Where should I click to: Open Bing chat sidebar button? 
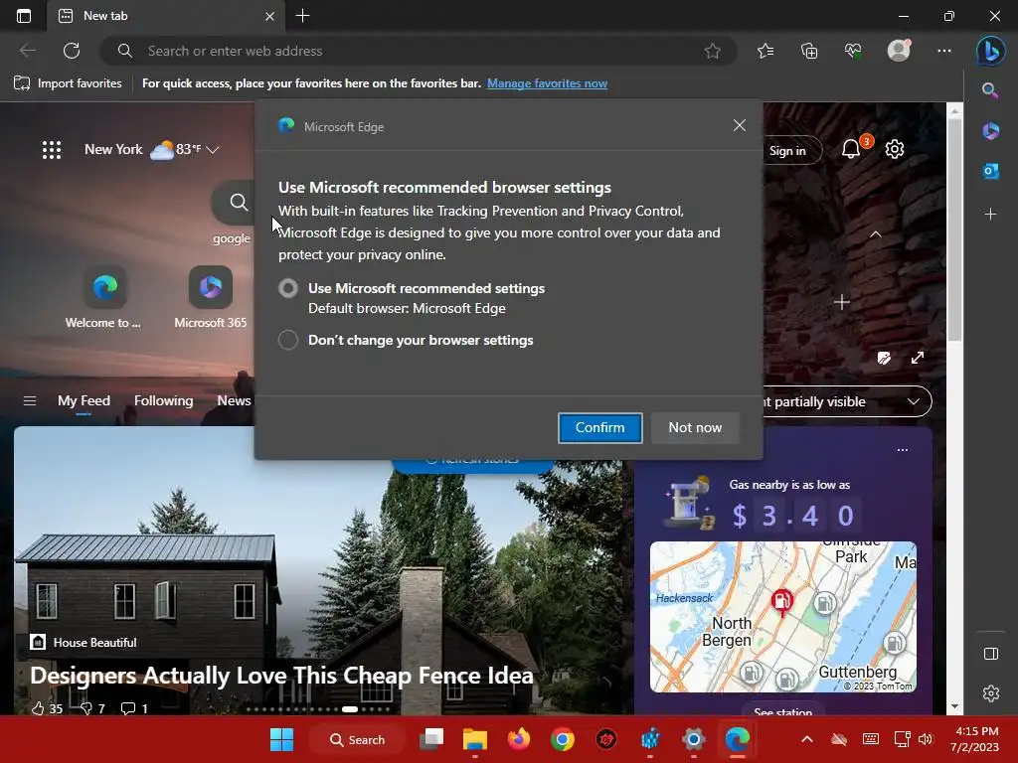[x=991, y=51]
